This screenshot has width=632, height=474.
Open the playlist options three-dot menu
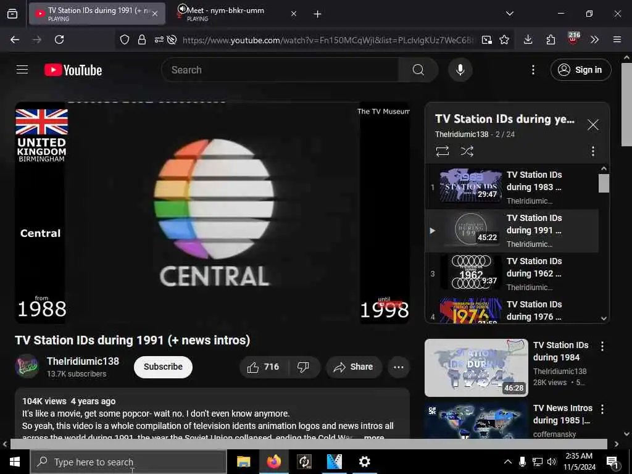pyautogui.click(x=592, y=151)
